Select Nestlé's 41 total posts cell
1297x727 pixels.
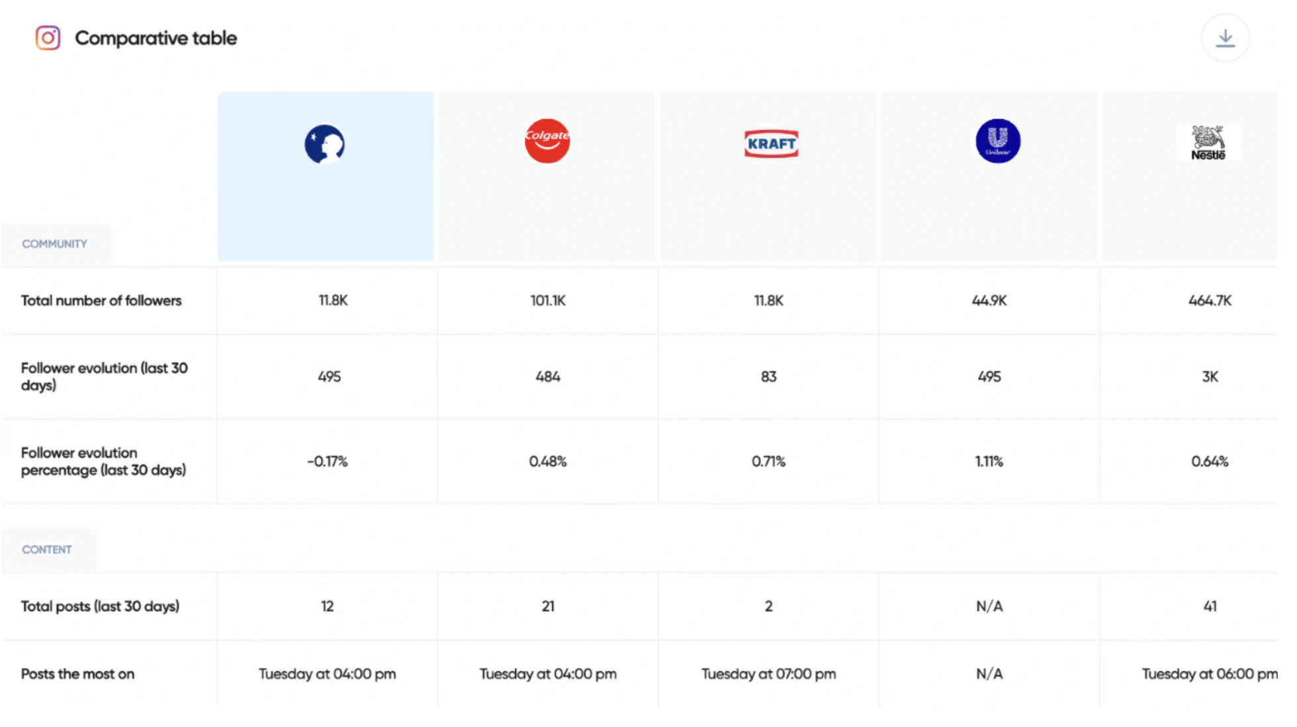coord(1210,606)
